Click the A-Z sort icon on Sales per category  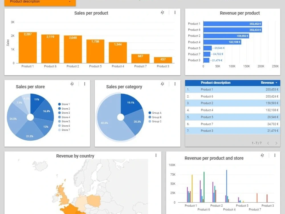[x=162, y=84]
